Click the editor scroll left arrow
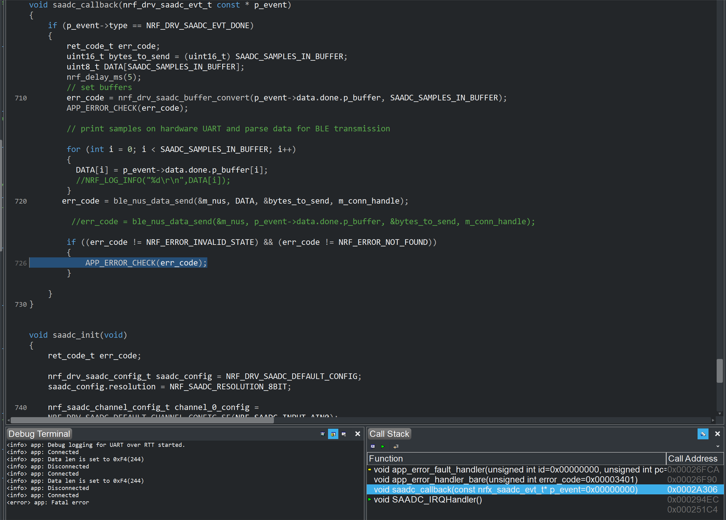Image resolution: width=726 pixels, height=520 pixels. tap(9, 420)
